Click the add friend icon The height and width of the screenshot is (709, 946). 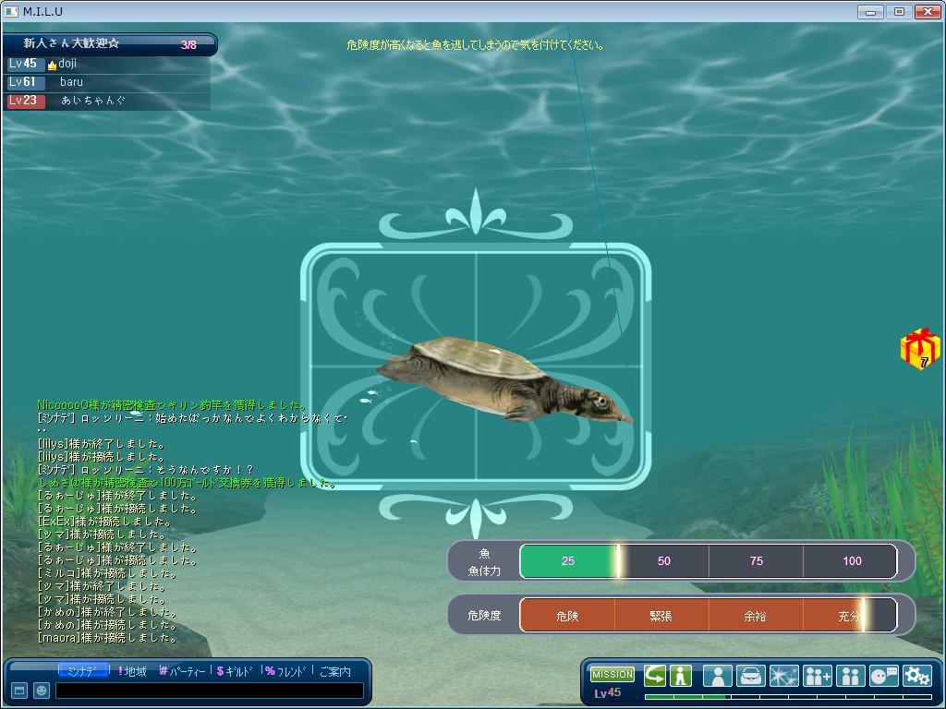(x=818, y=676)
